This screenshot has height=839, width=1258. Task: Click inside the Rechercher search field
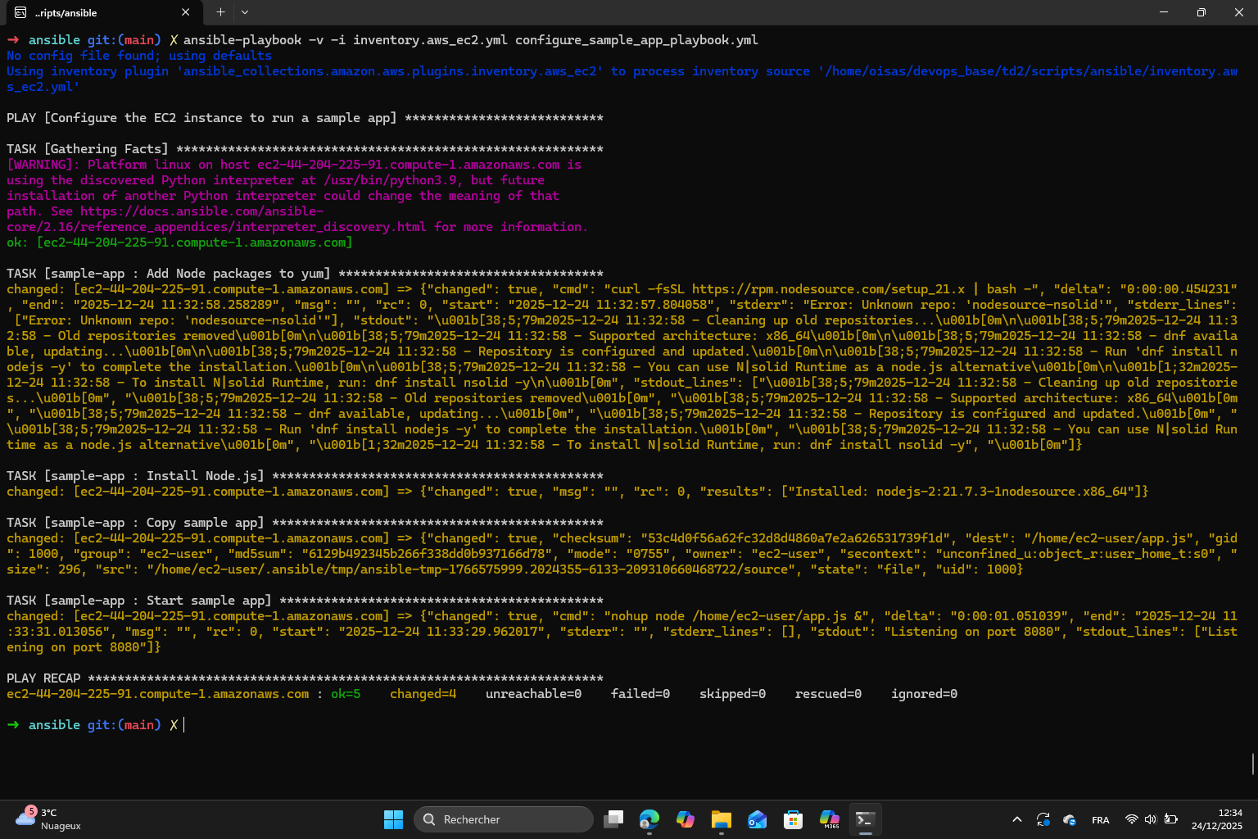(503, 819)
